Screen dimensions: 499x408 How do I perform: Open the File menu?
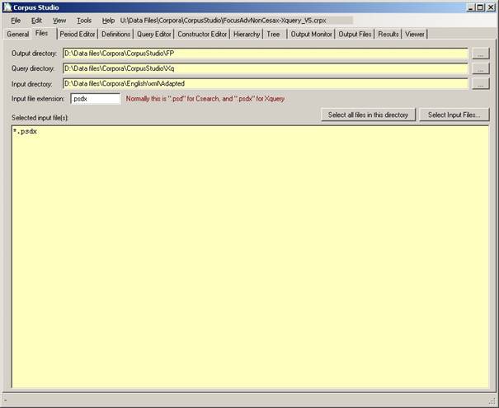click(x=16, y=20)
